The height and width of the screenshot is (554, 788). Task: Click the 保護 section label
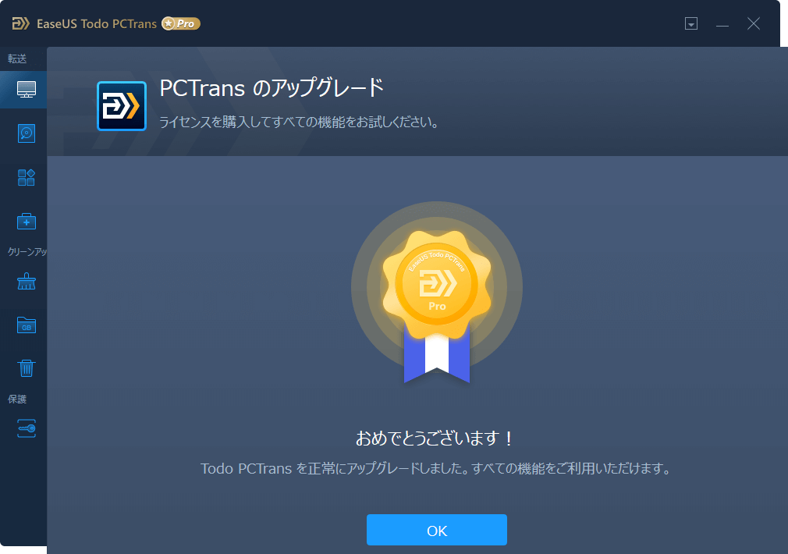point(17,400)
